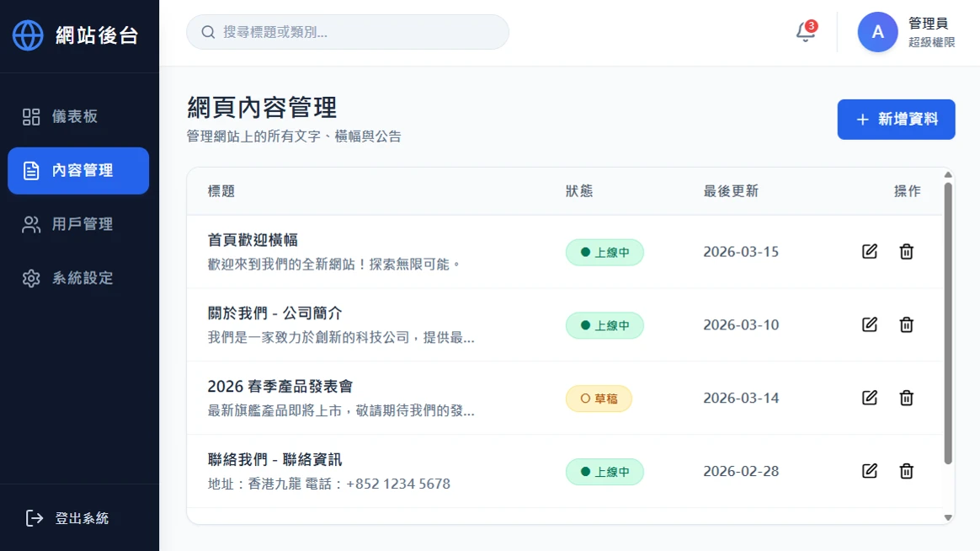
Task: Delete the 關於我們 row via trash icon
Action: 907,324
